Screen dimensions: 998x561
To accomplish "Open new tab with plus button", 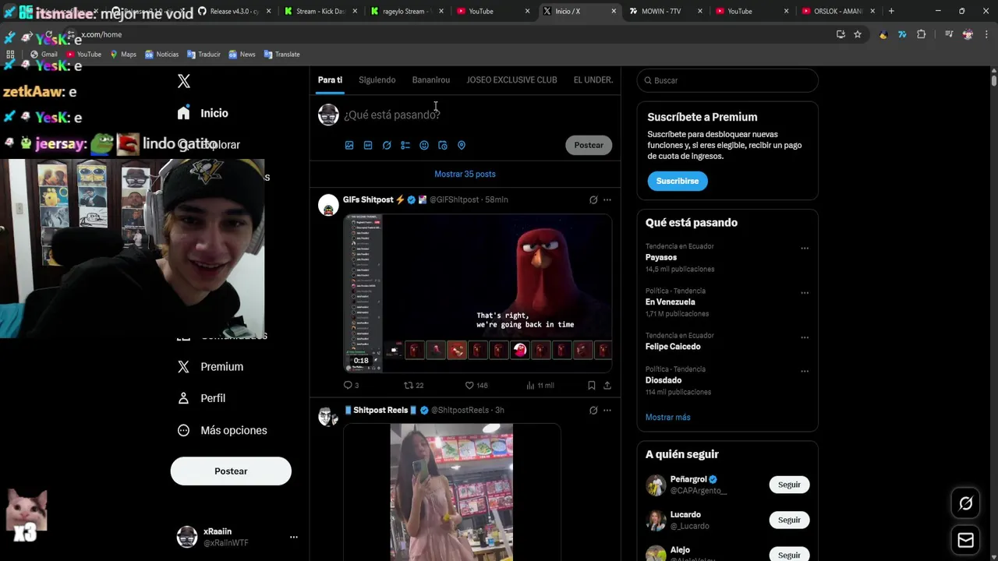I will pyautogui.click(x=891, y=11).
